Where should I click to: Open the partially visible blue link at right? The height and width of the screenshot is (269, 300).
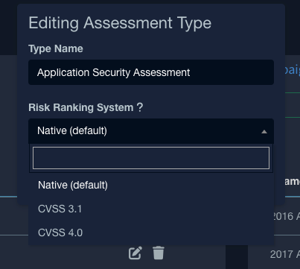click(x=293, y=70)
